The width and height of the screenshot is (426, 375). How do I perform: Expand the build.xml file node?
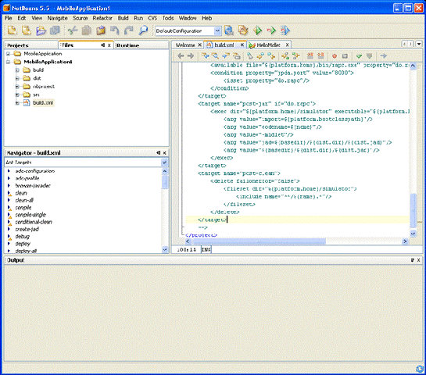click(17, 103)
